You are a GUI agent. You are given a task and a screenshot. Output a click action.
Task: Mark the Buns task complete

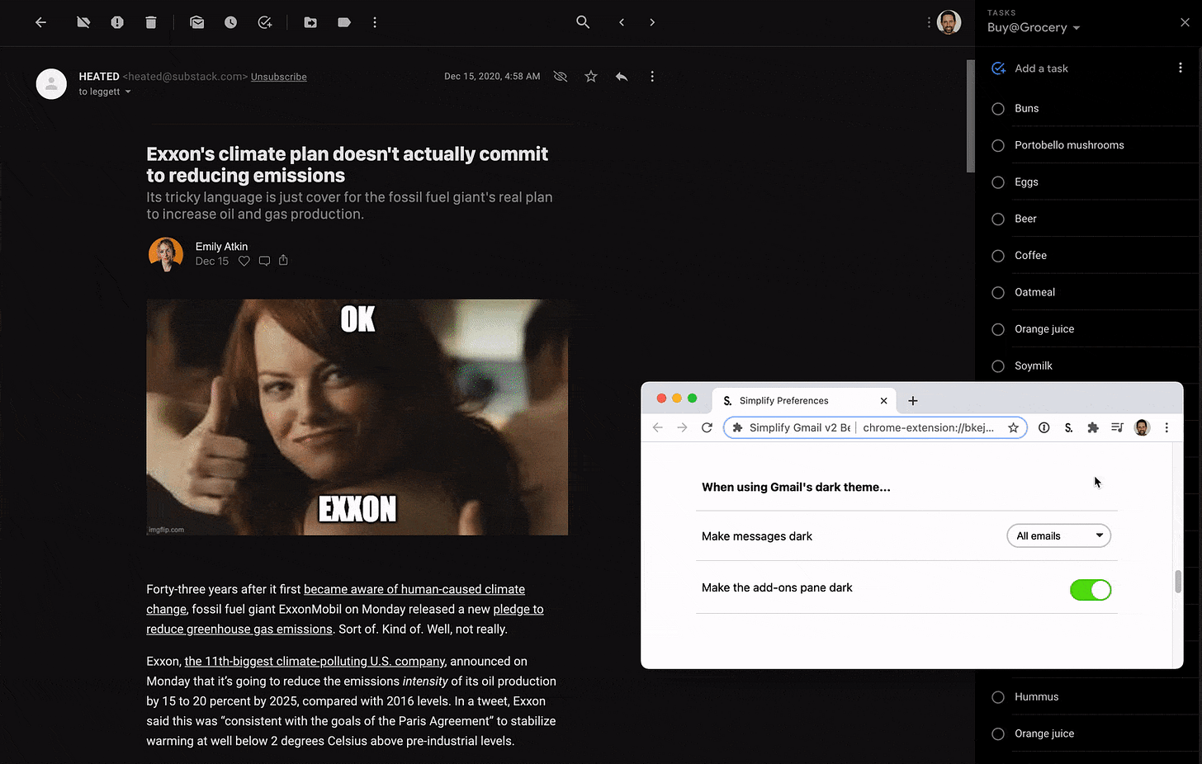coord(998,109)
